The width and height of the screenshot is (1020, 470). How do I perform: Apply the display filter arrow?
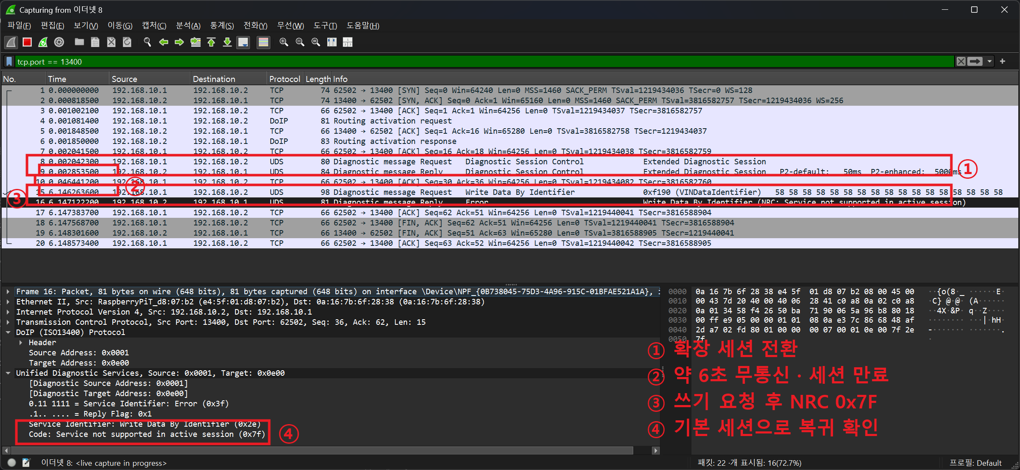(975, 62)
